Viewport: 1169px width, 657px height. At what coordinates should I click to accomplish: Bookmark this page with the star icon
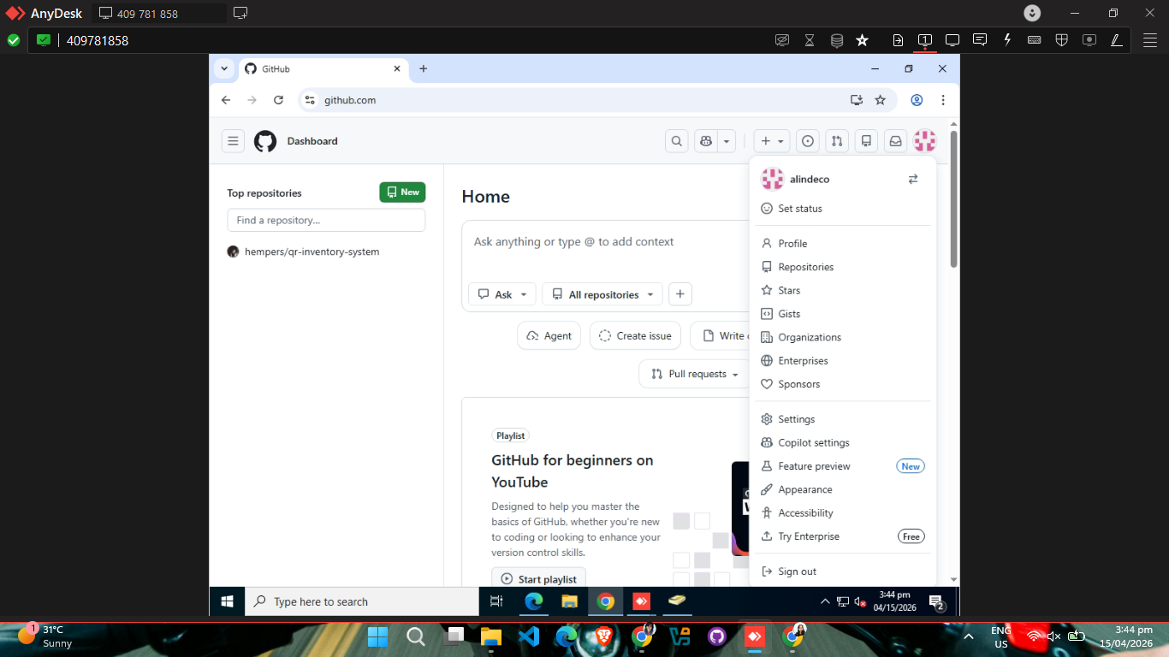pyautogui.click(x=880, y=100)
